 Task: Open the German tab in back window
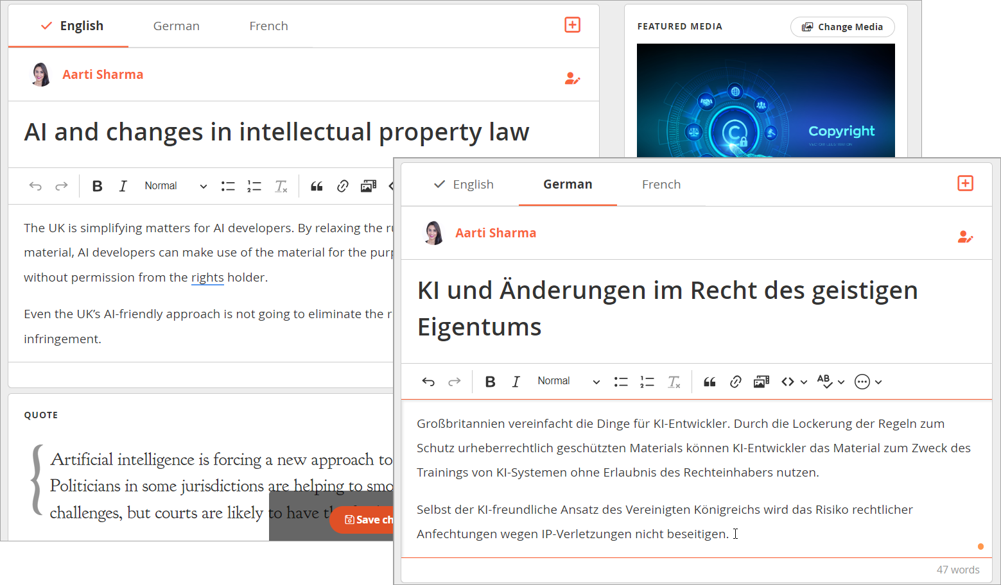(x=177, y=26)
